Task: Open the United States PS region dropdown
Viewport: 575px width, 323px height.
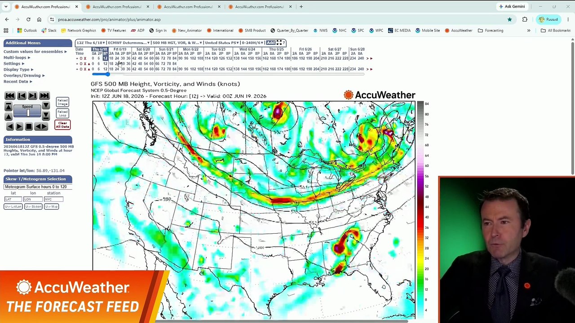Action: click(222, 43)
